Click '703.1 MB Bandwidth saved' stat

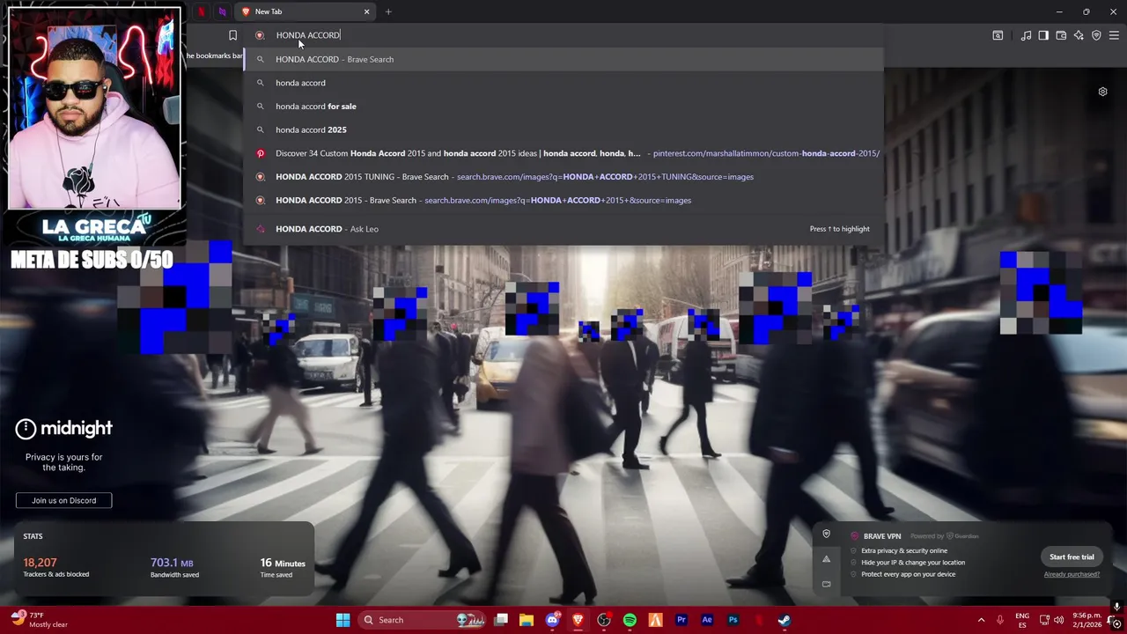[x=174, y=567]
